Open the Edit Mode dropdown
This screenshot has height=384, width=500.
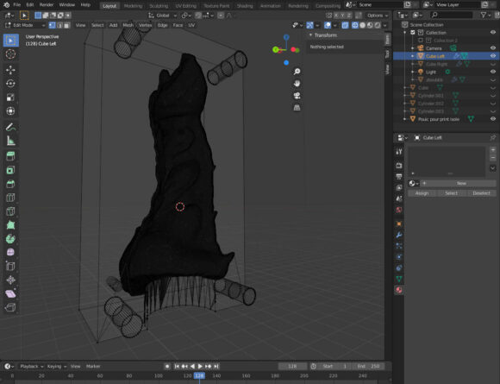(25, 25)
